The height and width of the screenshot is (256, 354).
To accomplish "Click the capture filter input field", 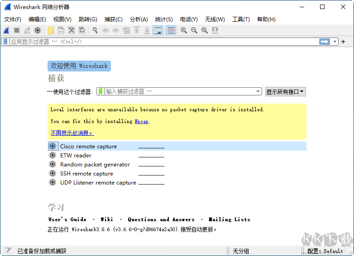I will click(x=180, y=91).
